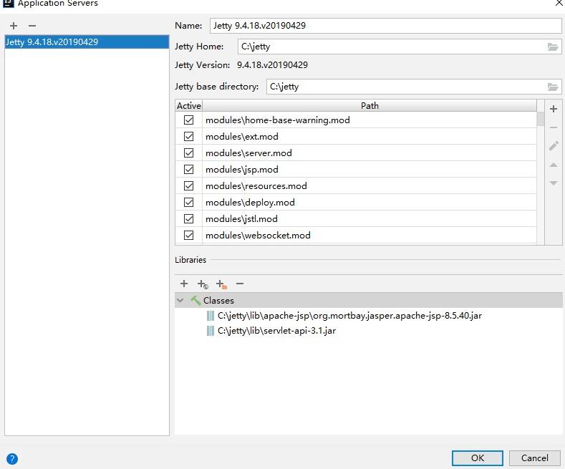
Task: Move selected module down with arrow
Action: coord(553,183)
